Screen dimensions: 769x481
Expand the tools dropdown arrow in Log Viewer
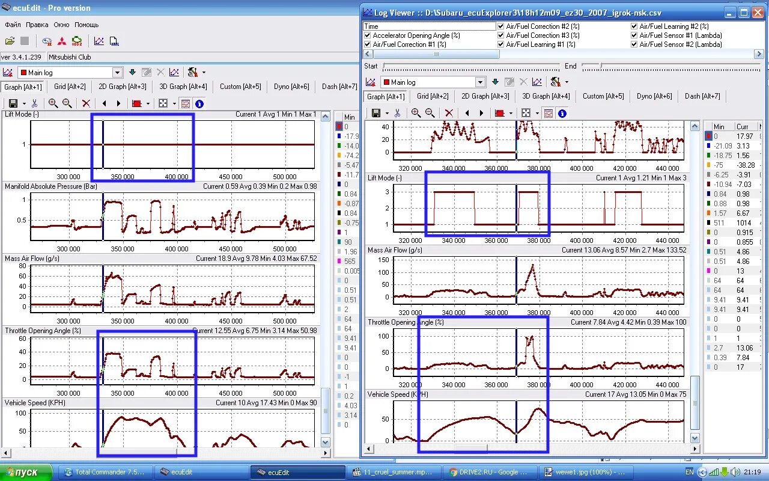[567, 82]
